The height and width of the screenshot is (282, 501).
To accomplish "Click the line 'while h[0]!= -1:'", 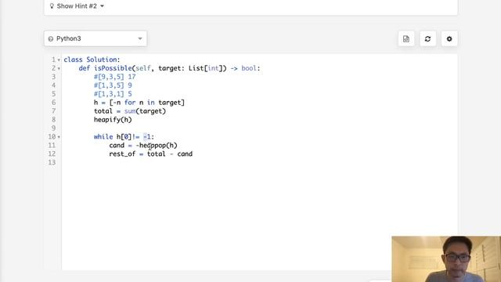I will pyautogui.click(x=124, y=137).
